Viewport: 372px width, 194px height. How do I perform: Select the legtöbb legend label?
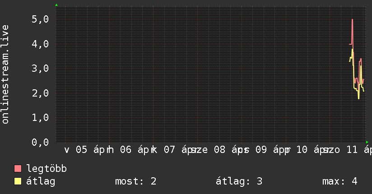click(x=47, y=169)
